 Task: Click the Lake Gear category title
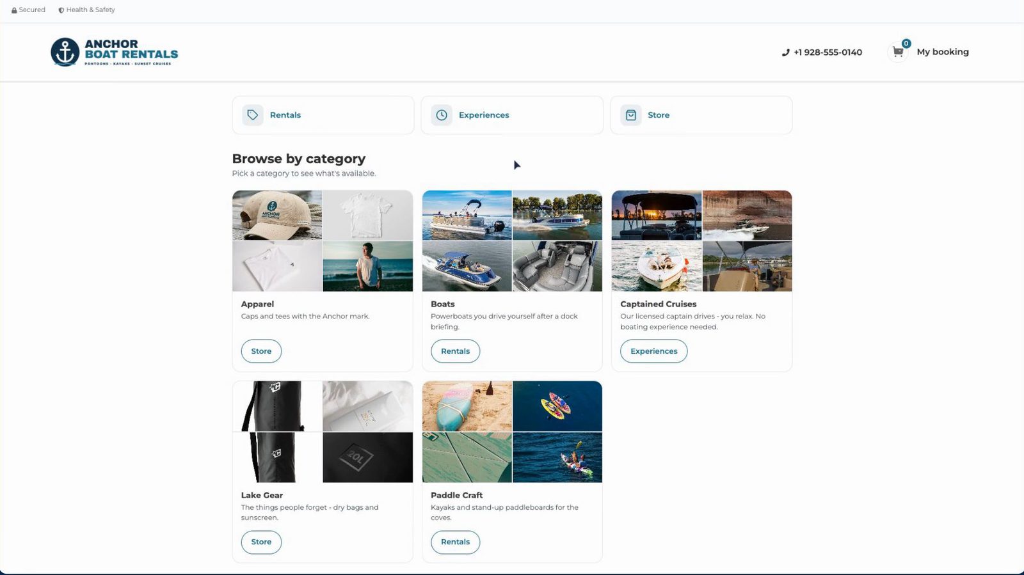pos(262,495)
